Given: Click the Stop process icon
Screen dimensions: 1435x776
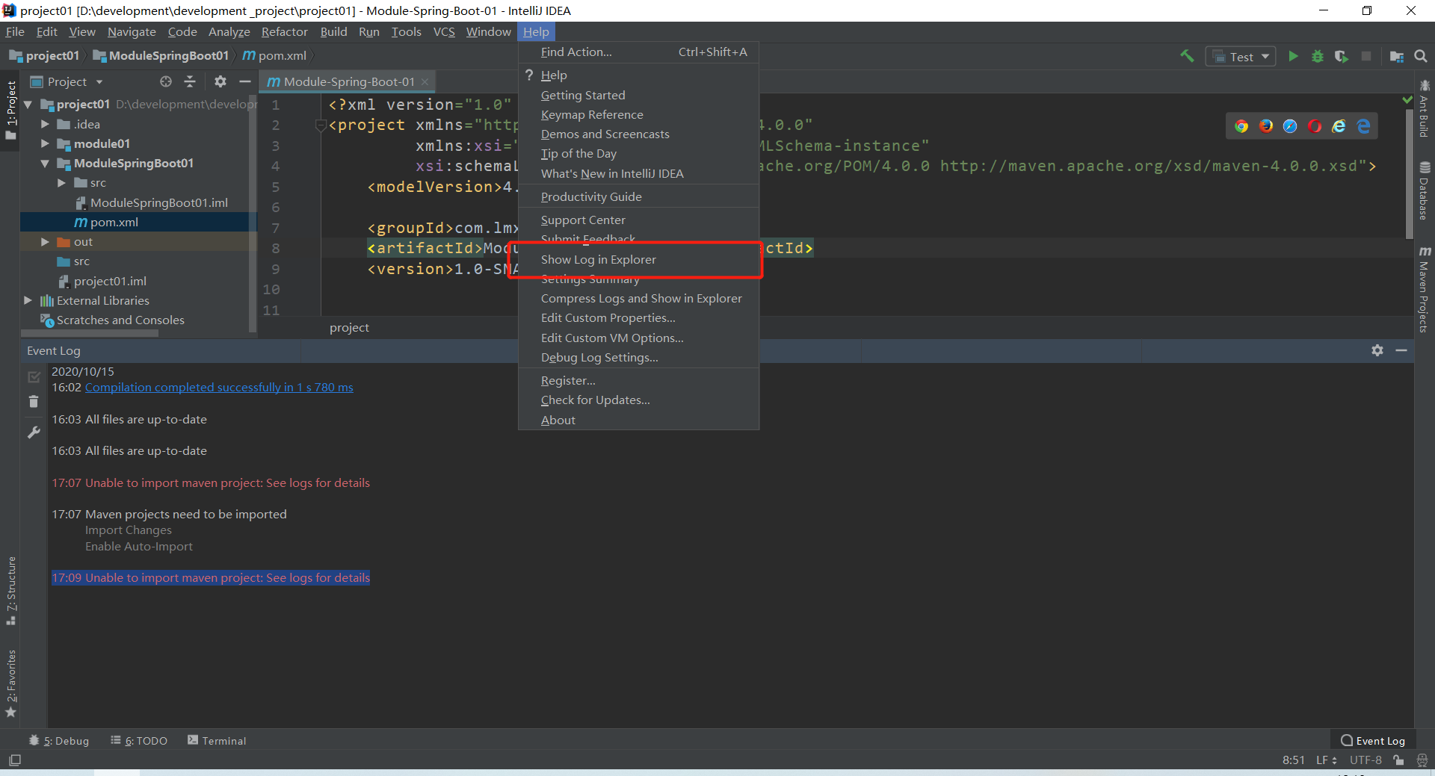Looking at the screenshot, I should pos(1366,56).
